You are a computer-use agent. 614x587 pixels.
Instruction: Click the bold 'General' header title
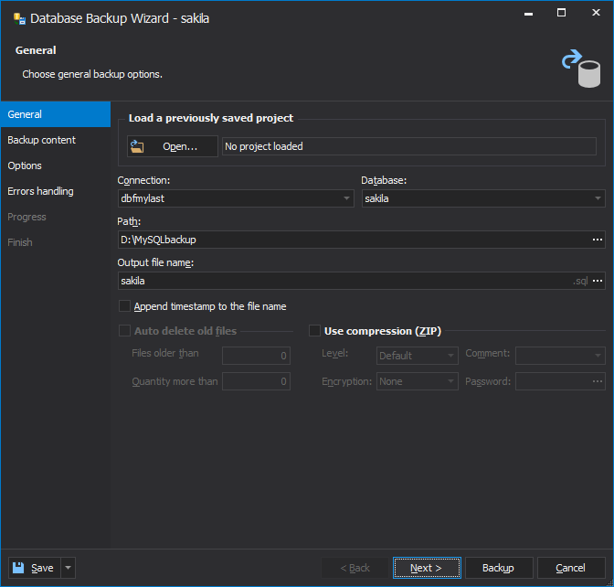click(x=36, y=50)
